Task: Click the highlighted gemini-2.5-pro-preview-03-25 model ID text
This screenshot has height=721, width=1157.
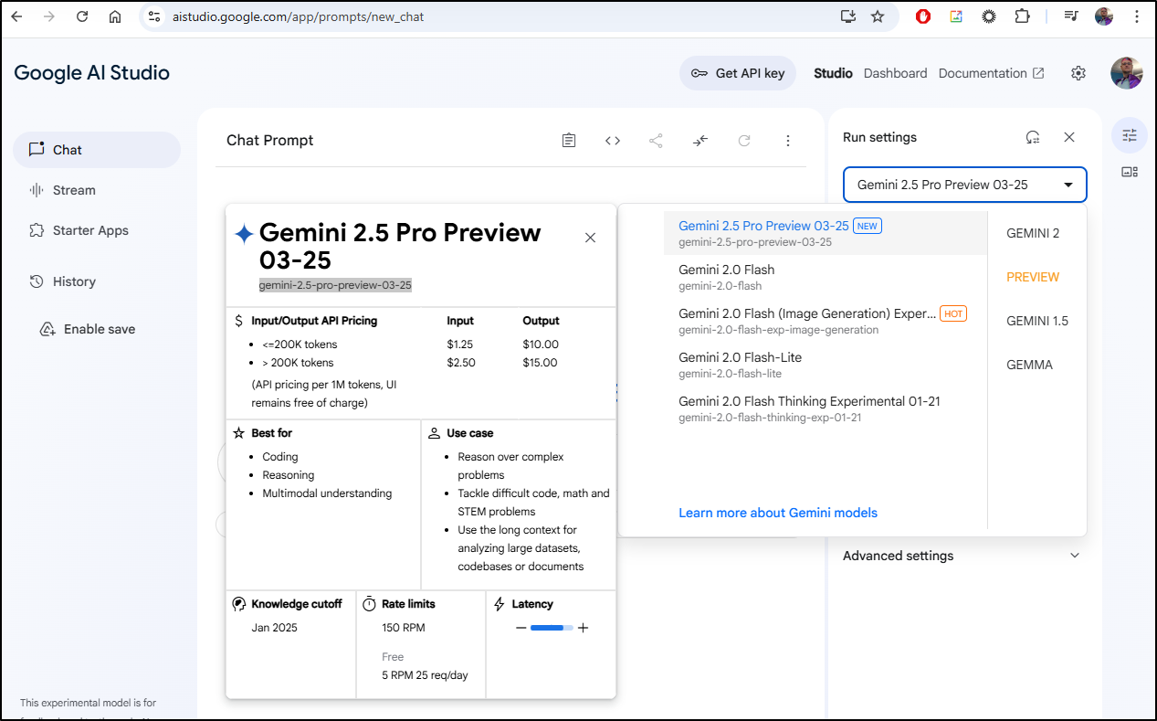Action: [x=335, y=285]
